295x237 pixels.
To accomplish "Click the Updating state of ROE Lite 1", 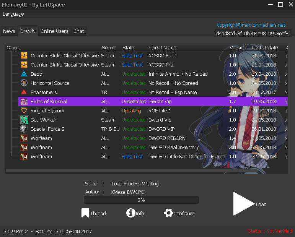I will point(131,111).
